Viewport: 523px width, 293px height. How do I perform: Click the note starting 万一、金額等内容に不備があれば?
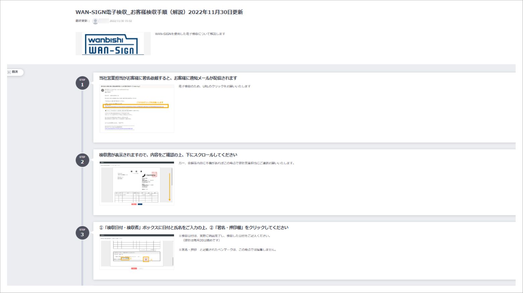(x=237, y=163)
